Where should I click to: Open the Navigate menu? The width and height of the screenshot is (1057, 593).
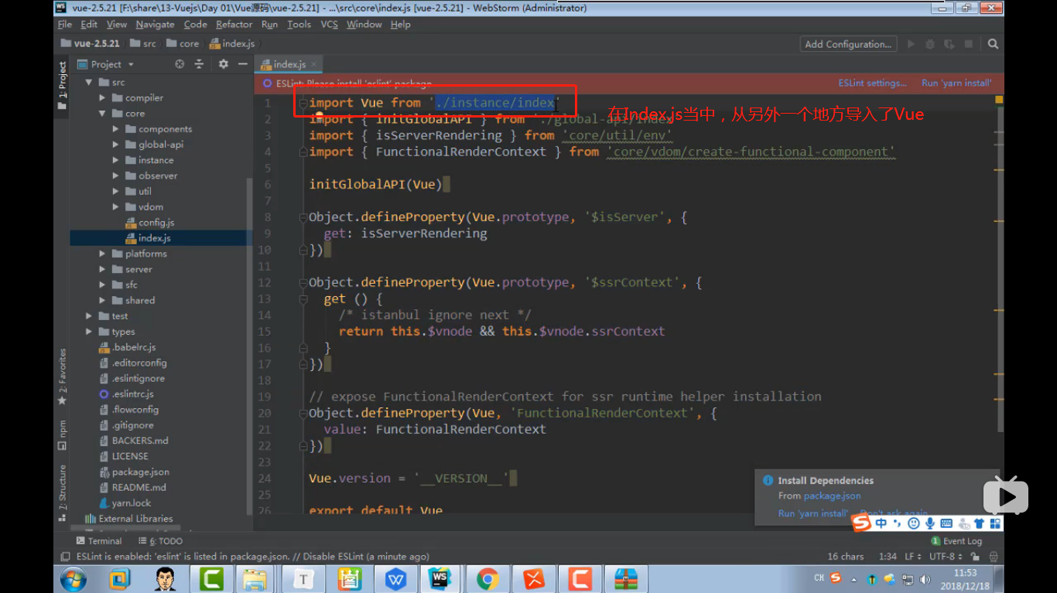pos(155,25)
